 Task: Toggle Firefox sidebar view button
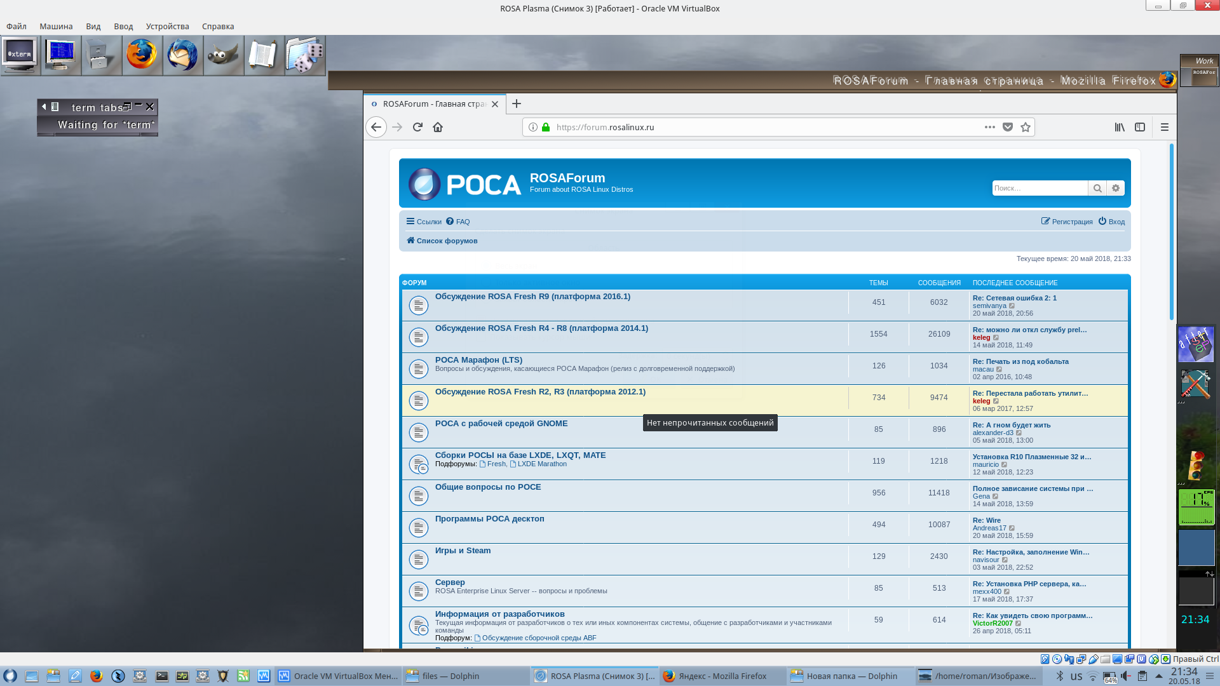pos(1140,127)
